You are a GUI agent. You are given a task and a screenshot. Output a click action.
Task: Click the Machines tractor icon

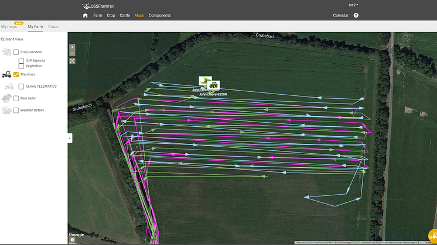[x=6, y=74]
